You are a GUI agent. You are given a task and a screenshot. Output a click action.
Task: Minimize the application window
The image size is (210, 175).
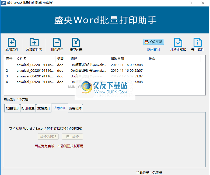tap(178, 3)
